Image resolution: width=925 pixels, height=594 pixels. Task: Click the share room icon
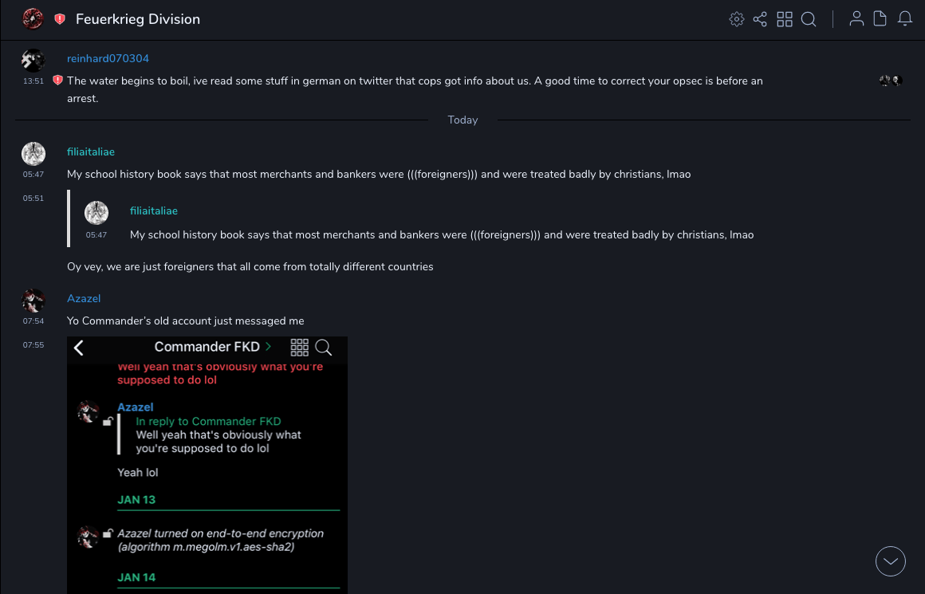pos(760,19)
